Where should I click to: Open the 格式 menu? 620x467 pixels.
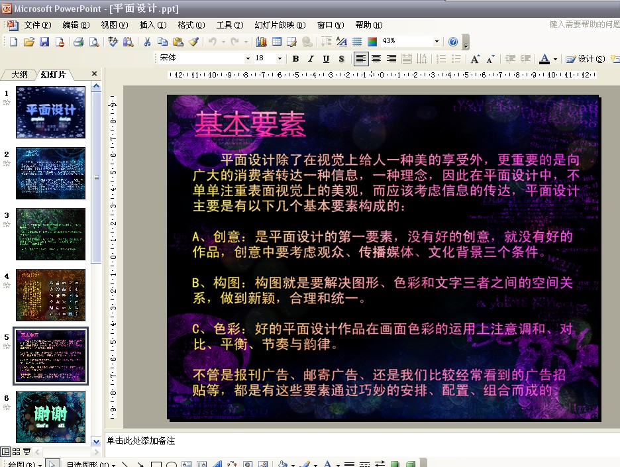[x=191, y=25]
